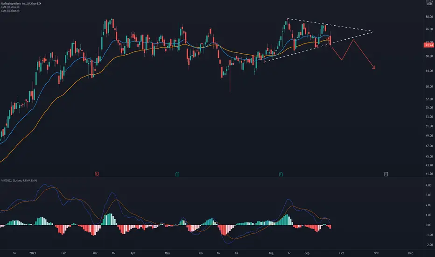Click the Jul label on the time axis
The height and width of the screenshot is (257, 435).
click(x=236, y=253)
